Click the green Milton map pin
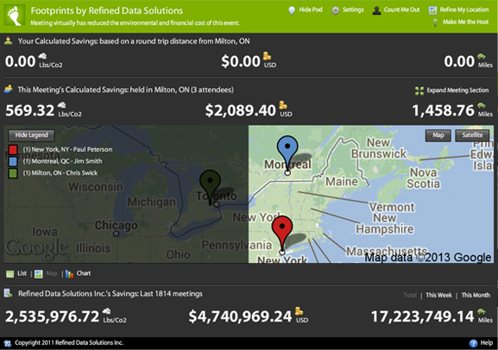The width and height of the screenshot is (498, 350). [x=210, y=187]
